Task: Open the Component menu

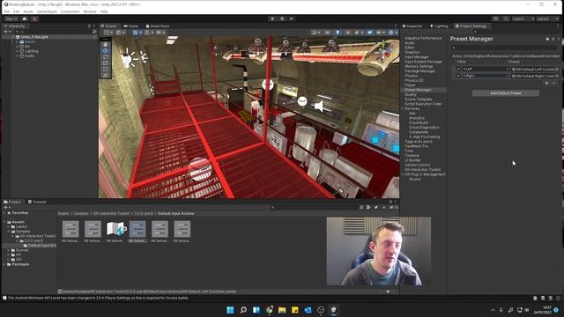Action: coord(70,11)
